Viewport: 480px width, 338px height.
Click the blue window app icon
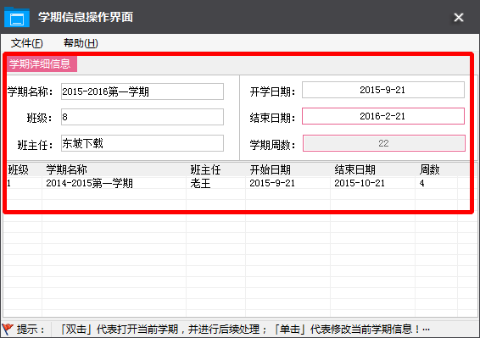tap(17, 17)
